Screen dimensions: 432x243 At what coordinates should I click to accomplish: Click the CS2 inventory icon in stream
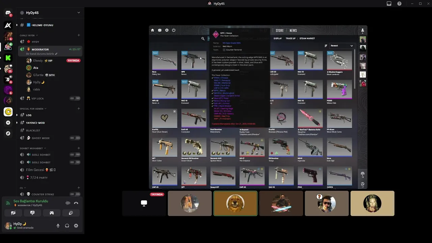click(160, 30)
